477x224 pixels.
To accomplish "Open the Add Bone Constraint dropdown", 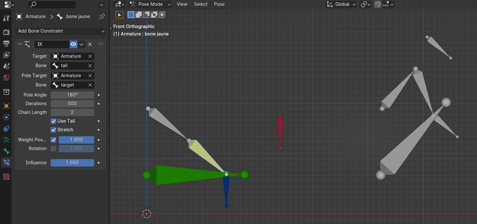I will click(x=60, y=31).
